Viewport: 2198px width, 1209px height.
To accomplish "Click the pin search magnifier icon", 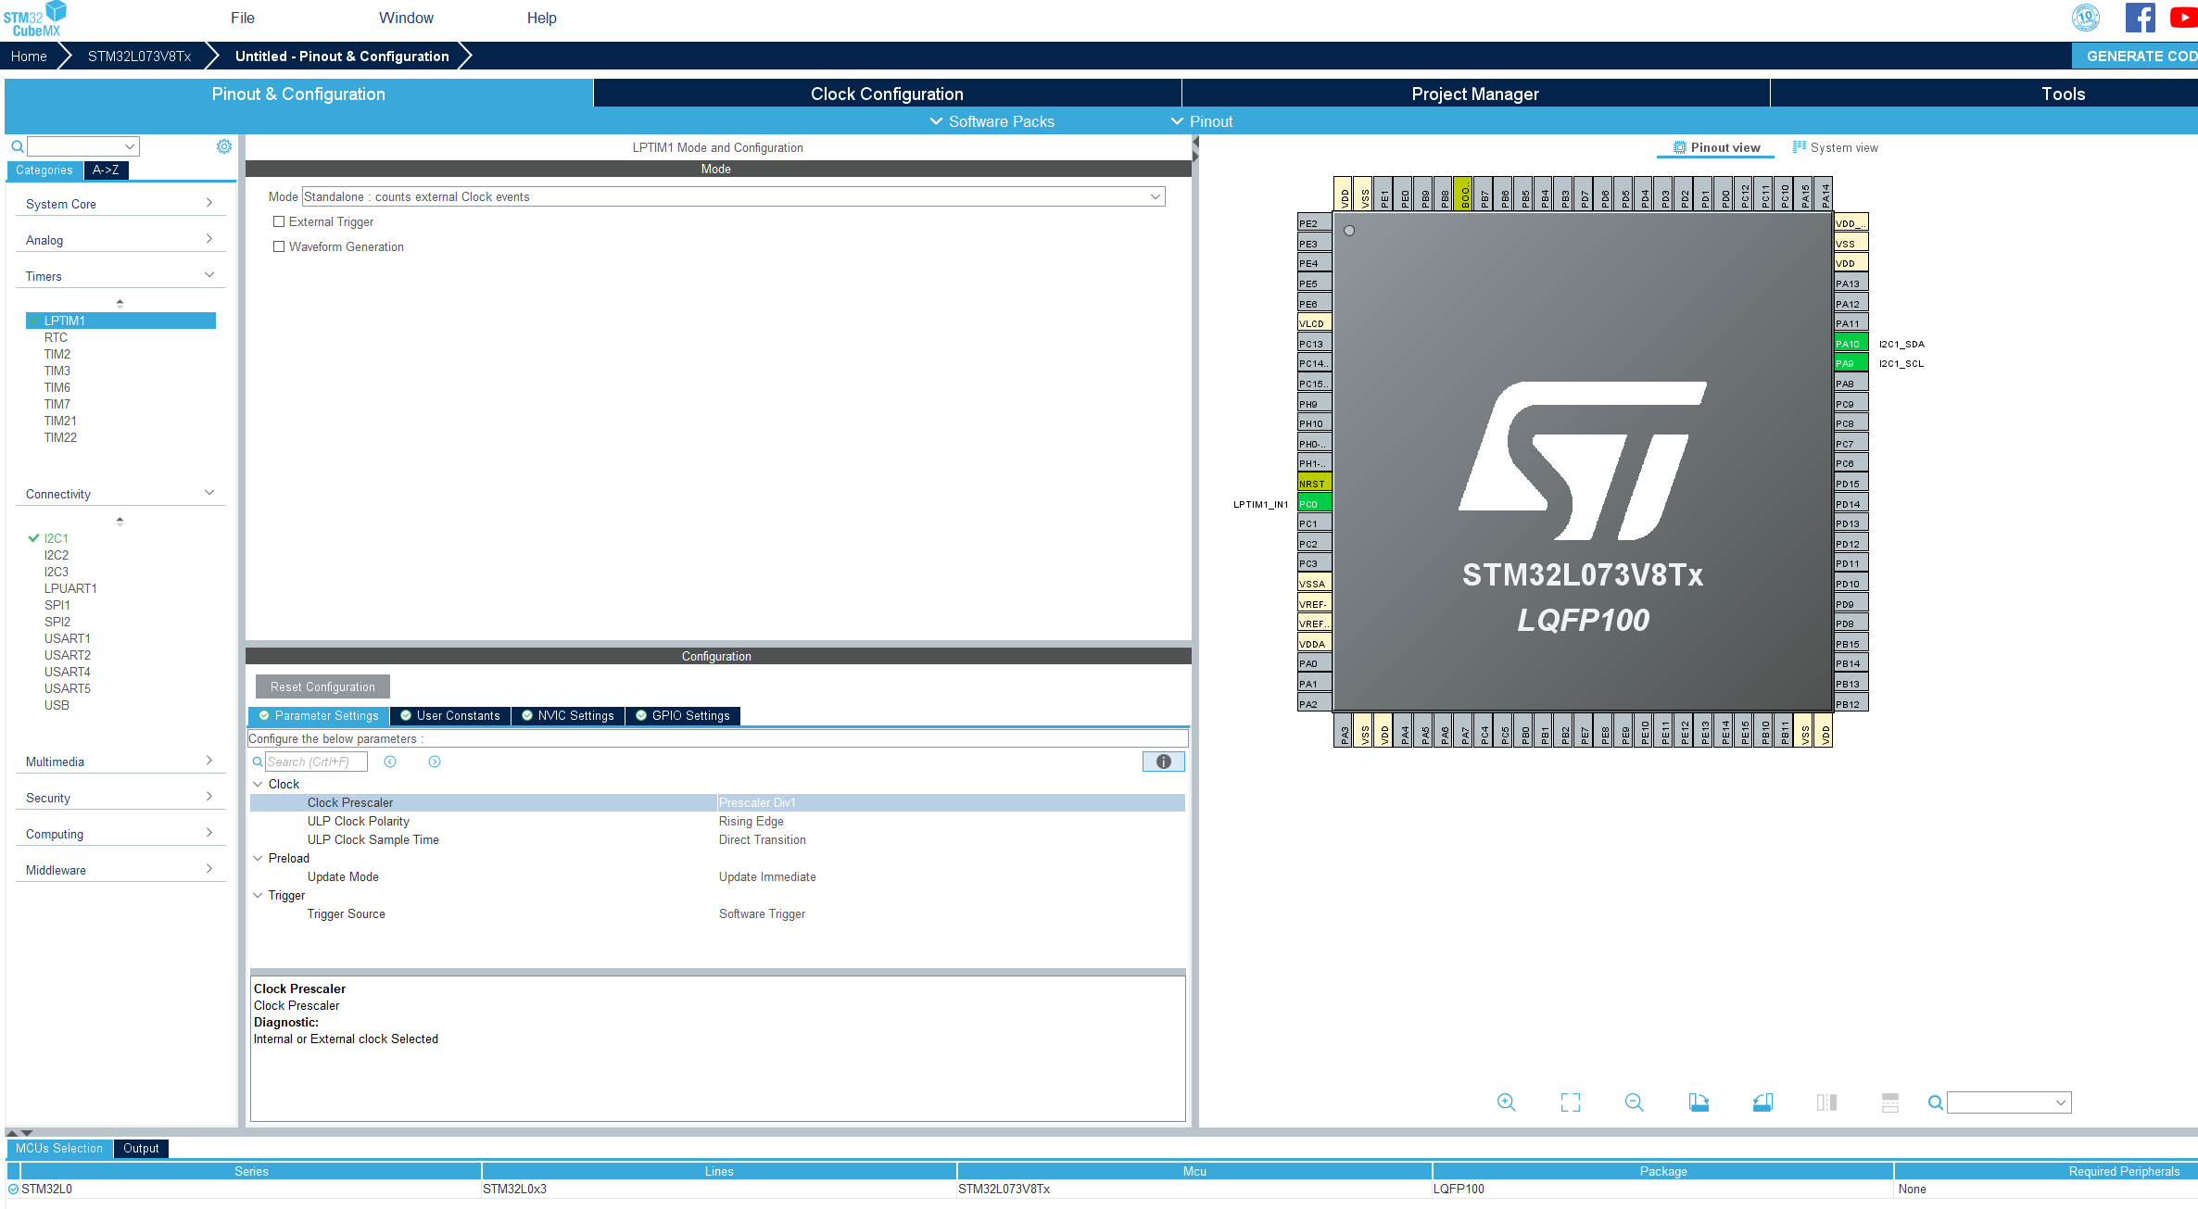I will point(1936,1102).
